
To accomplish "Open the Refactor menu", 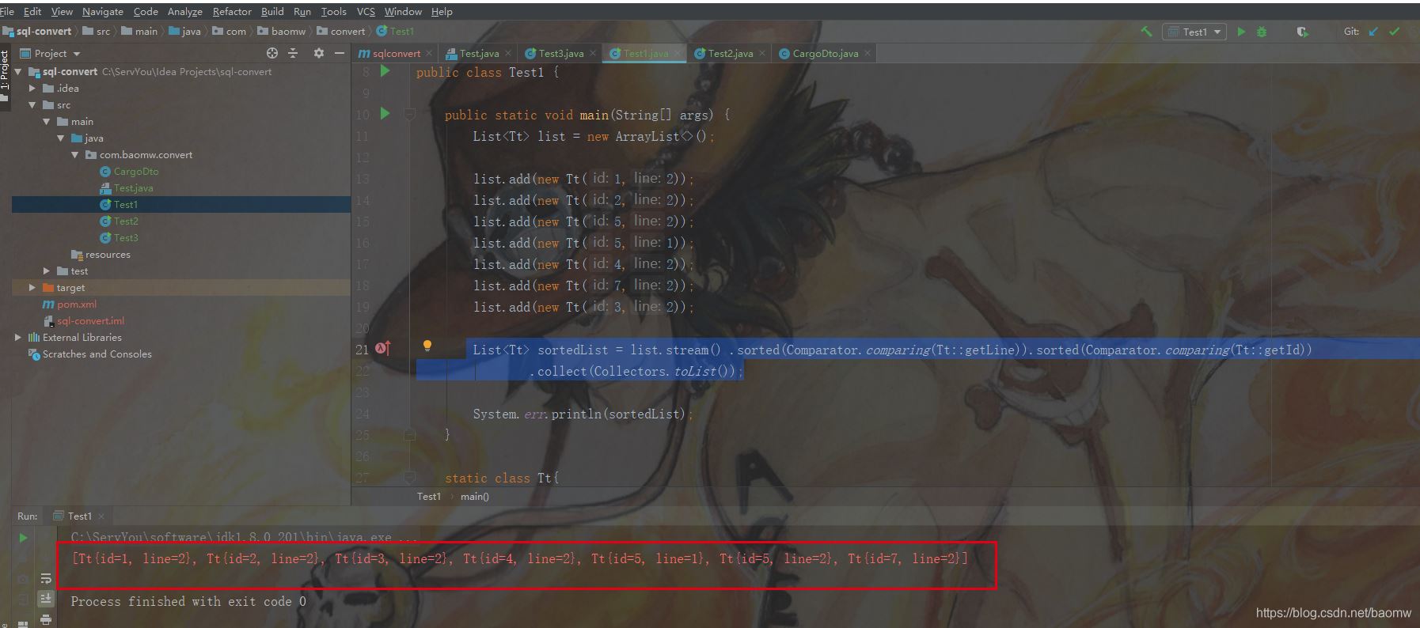I will 232,12.
